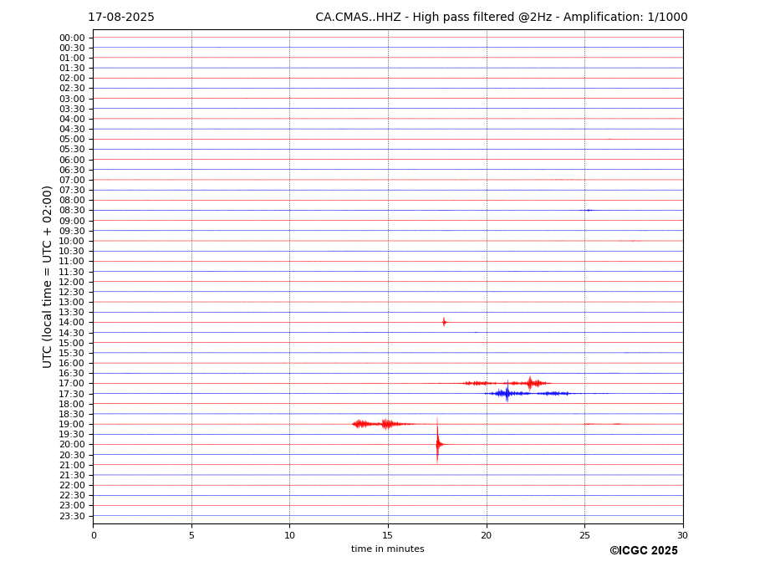Click the 12:00 time row label

click(x=72, y=282)
